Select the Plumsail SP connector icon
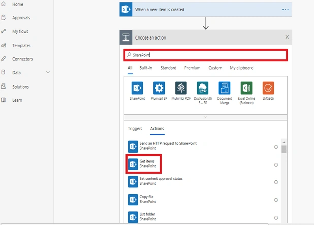Image resolution: width=314 pixels, height=225 pixels. coord(159,88)
